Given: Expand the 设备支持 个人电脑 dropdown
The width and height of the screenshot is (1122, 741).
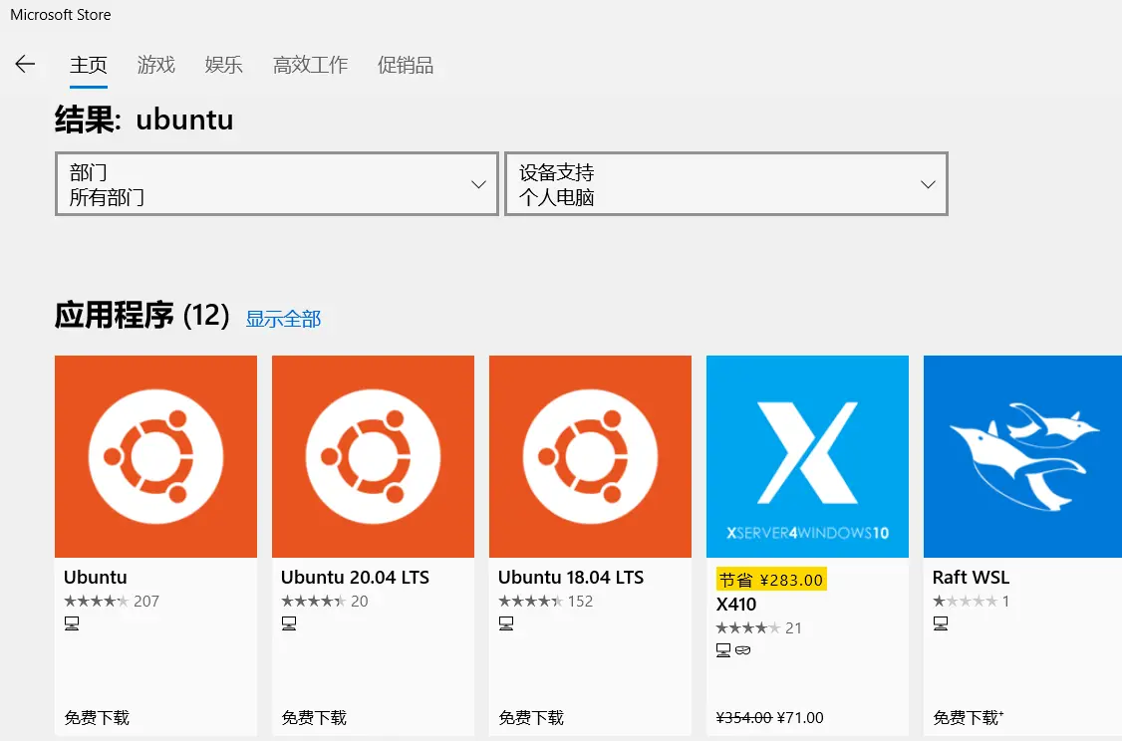Looking at the screenshot, I should pos(726,184).
